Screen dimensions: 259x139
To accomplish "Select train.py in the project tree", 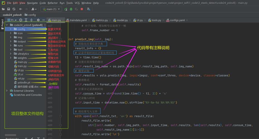I will [x=22, y=66].
